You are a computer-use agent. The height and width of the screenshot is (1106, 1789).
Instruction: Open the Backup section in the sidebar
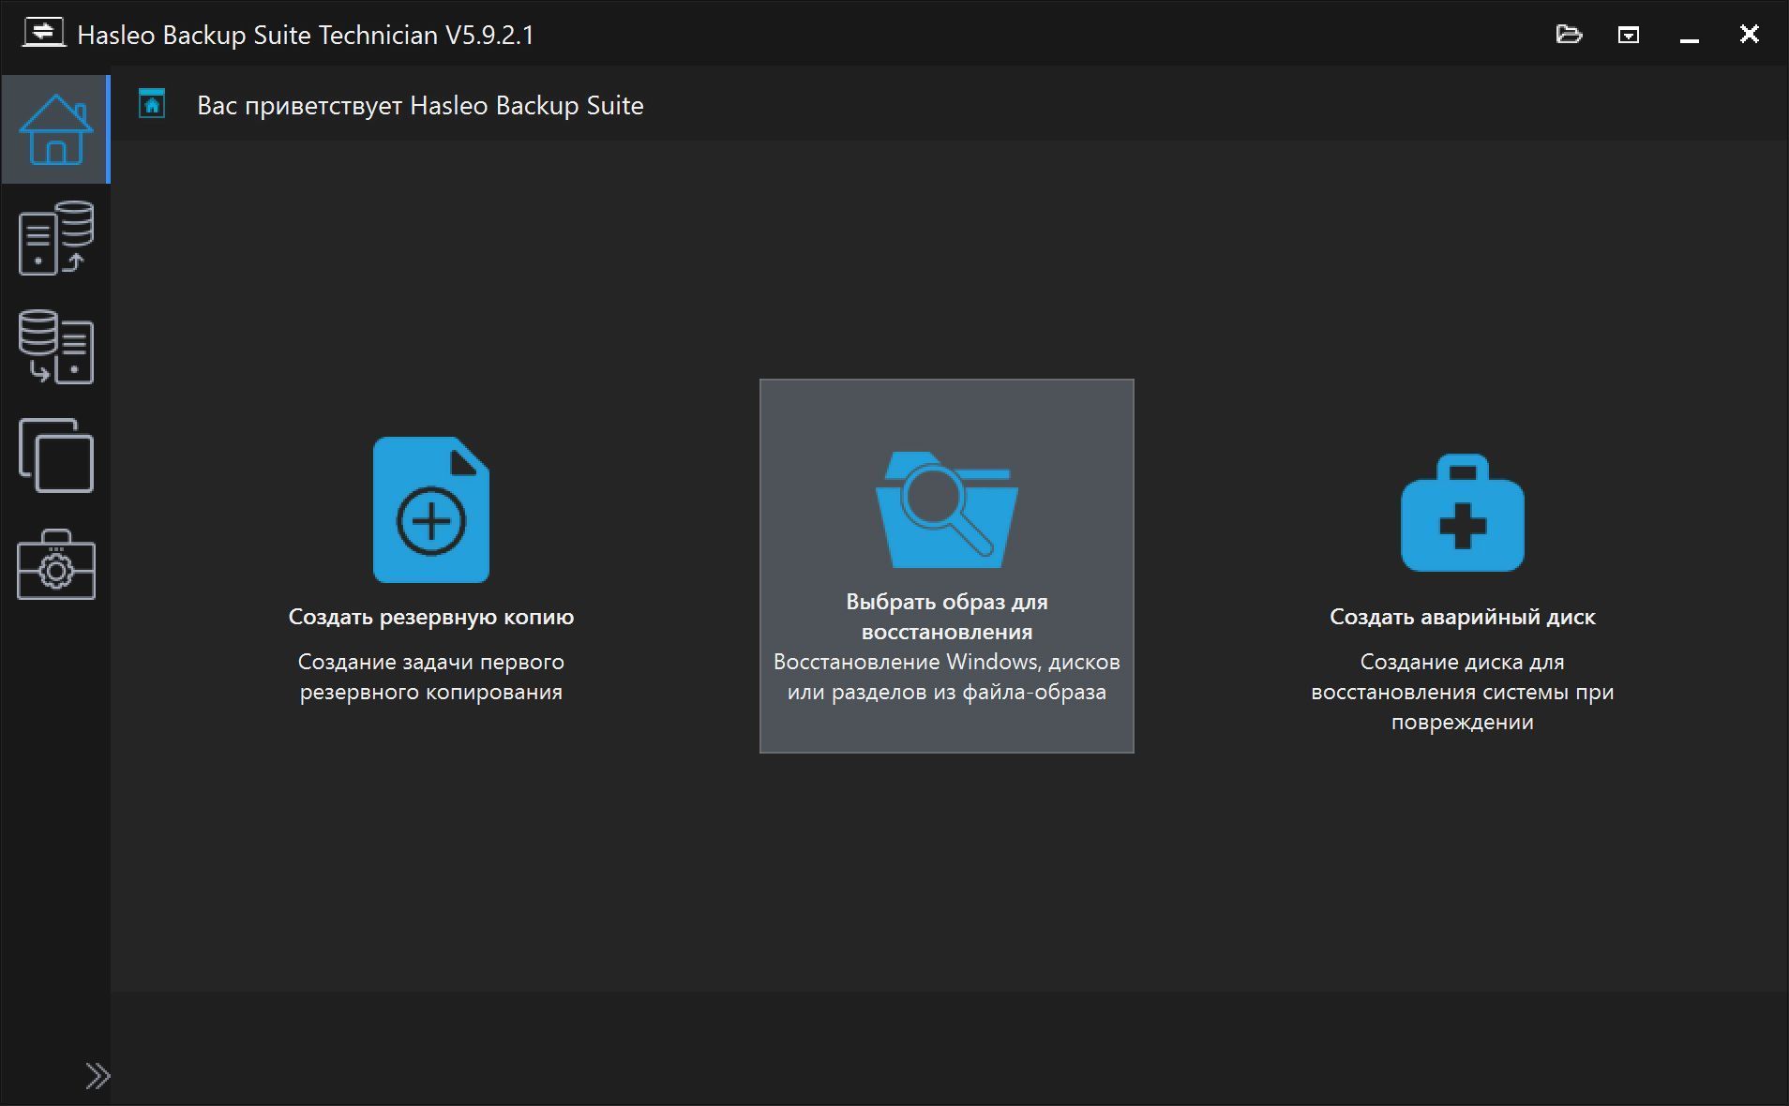pos(55,238)
